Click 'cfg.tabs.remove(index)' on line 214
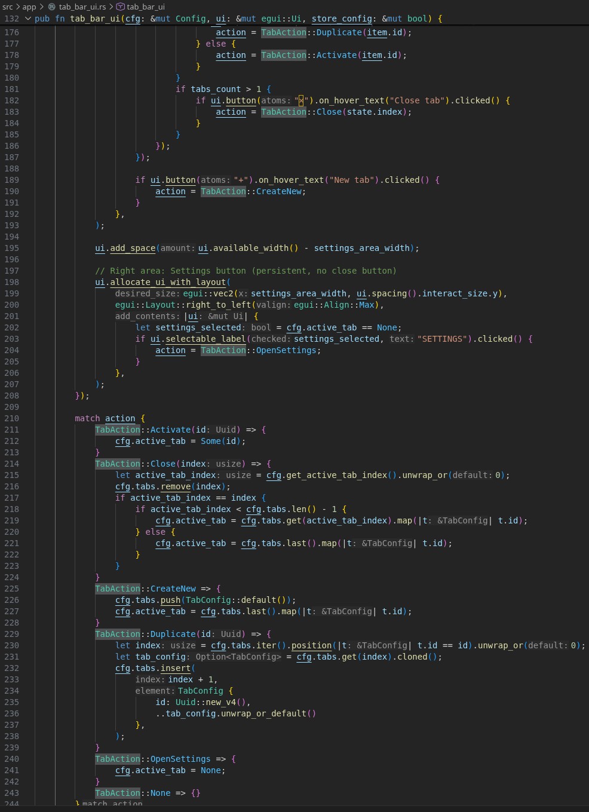 coord(173,486)
